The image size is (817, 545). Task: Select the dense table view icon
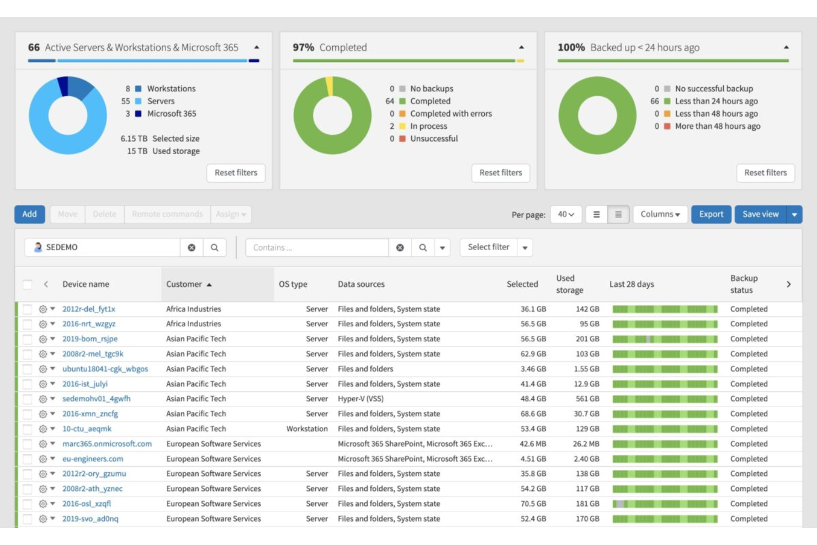[x=618, y=214]
